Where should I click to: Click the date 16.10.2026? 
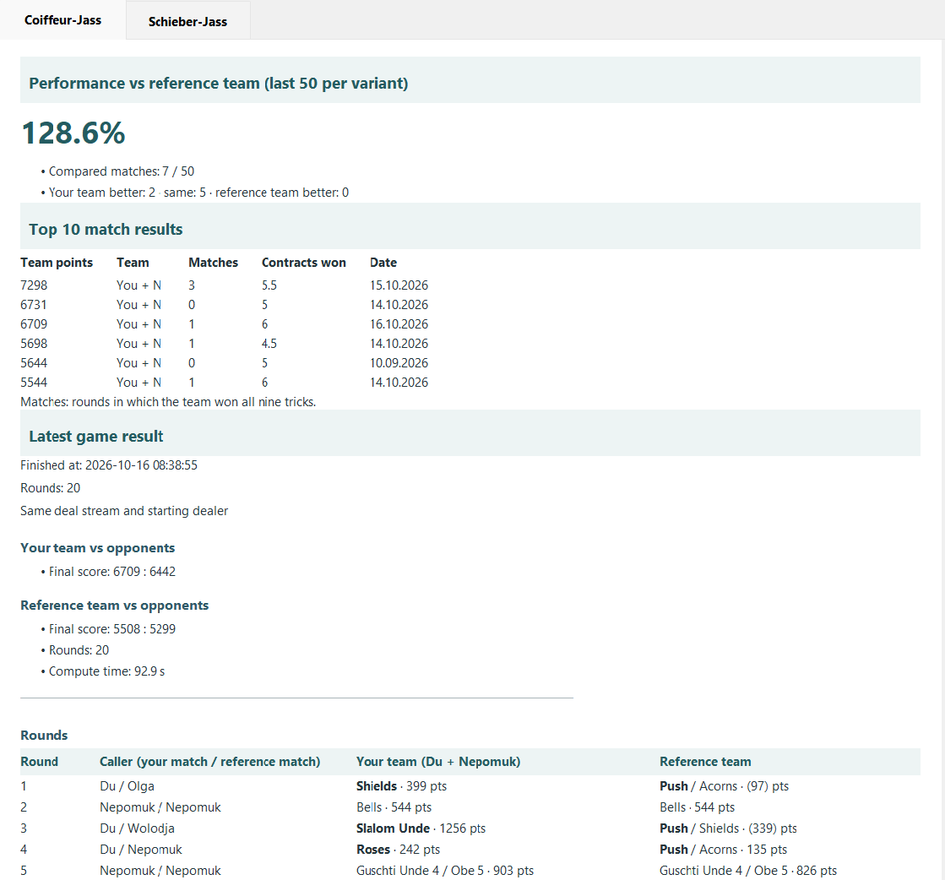(x=399, y=323)
